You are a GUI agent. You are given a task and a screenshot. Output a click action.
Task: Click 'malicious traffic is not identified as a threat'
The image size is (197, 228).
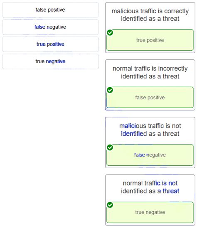pos(150,130)
